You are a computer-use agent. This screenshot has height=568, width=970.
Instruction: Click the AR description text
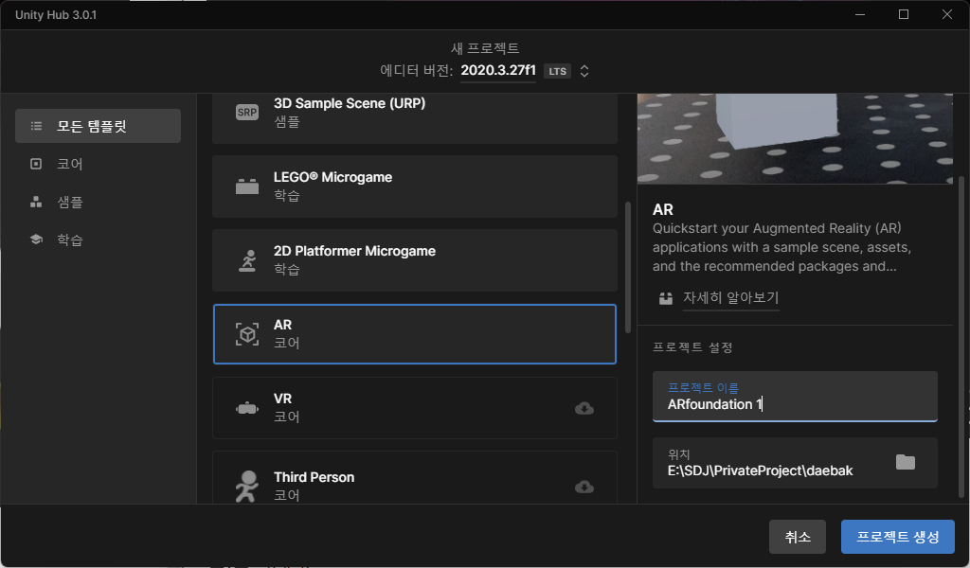coord(781,247)
